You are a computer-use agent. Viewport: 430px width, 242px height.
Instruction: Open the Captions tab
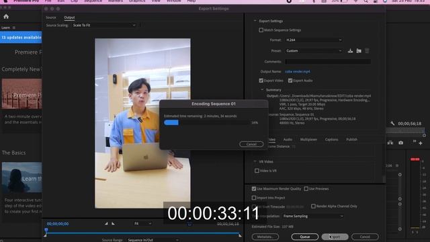point(331,139)
